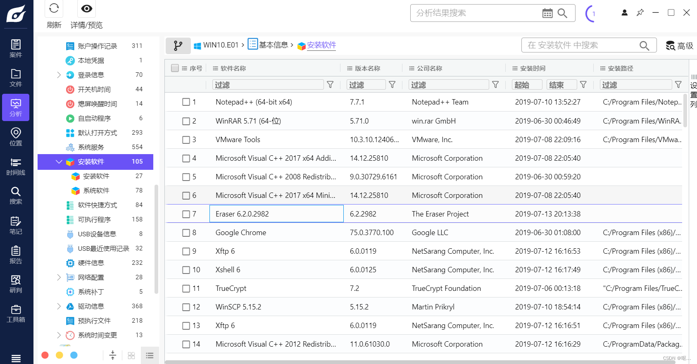Click the filter funnel for 版本名称
This screenshot has height=364, width=697.
[x=392, y=85]
